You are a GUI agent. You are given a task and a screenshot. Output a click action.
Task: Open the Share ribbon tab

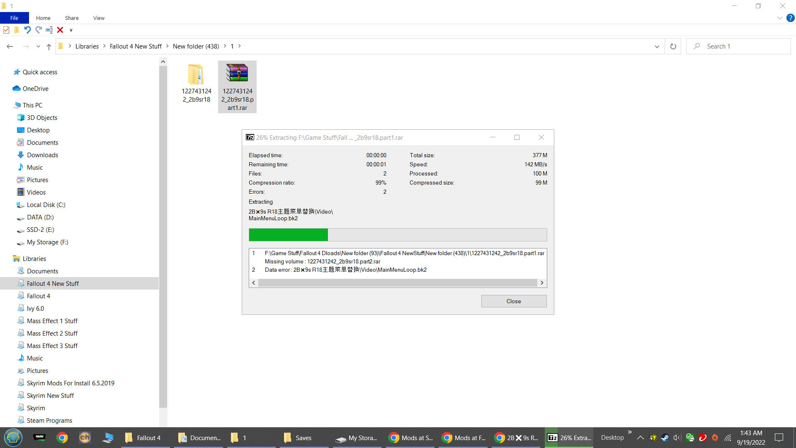72,18
